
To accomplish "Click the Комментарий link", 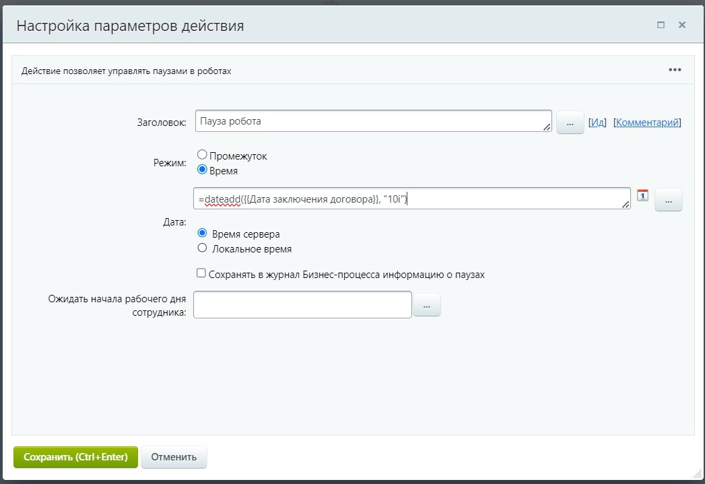I will coord(648,123).
